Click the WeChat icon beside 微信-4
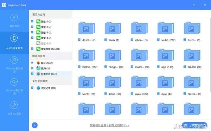This screenshot has height=131, width=211. click(x=38, y=38)
